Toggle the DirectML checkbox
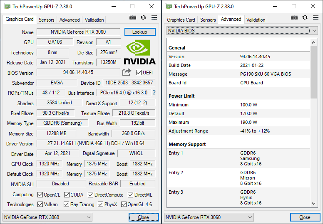 coord(130,194)
